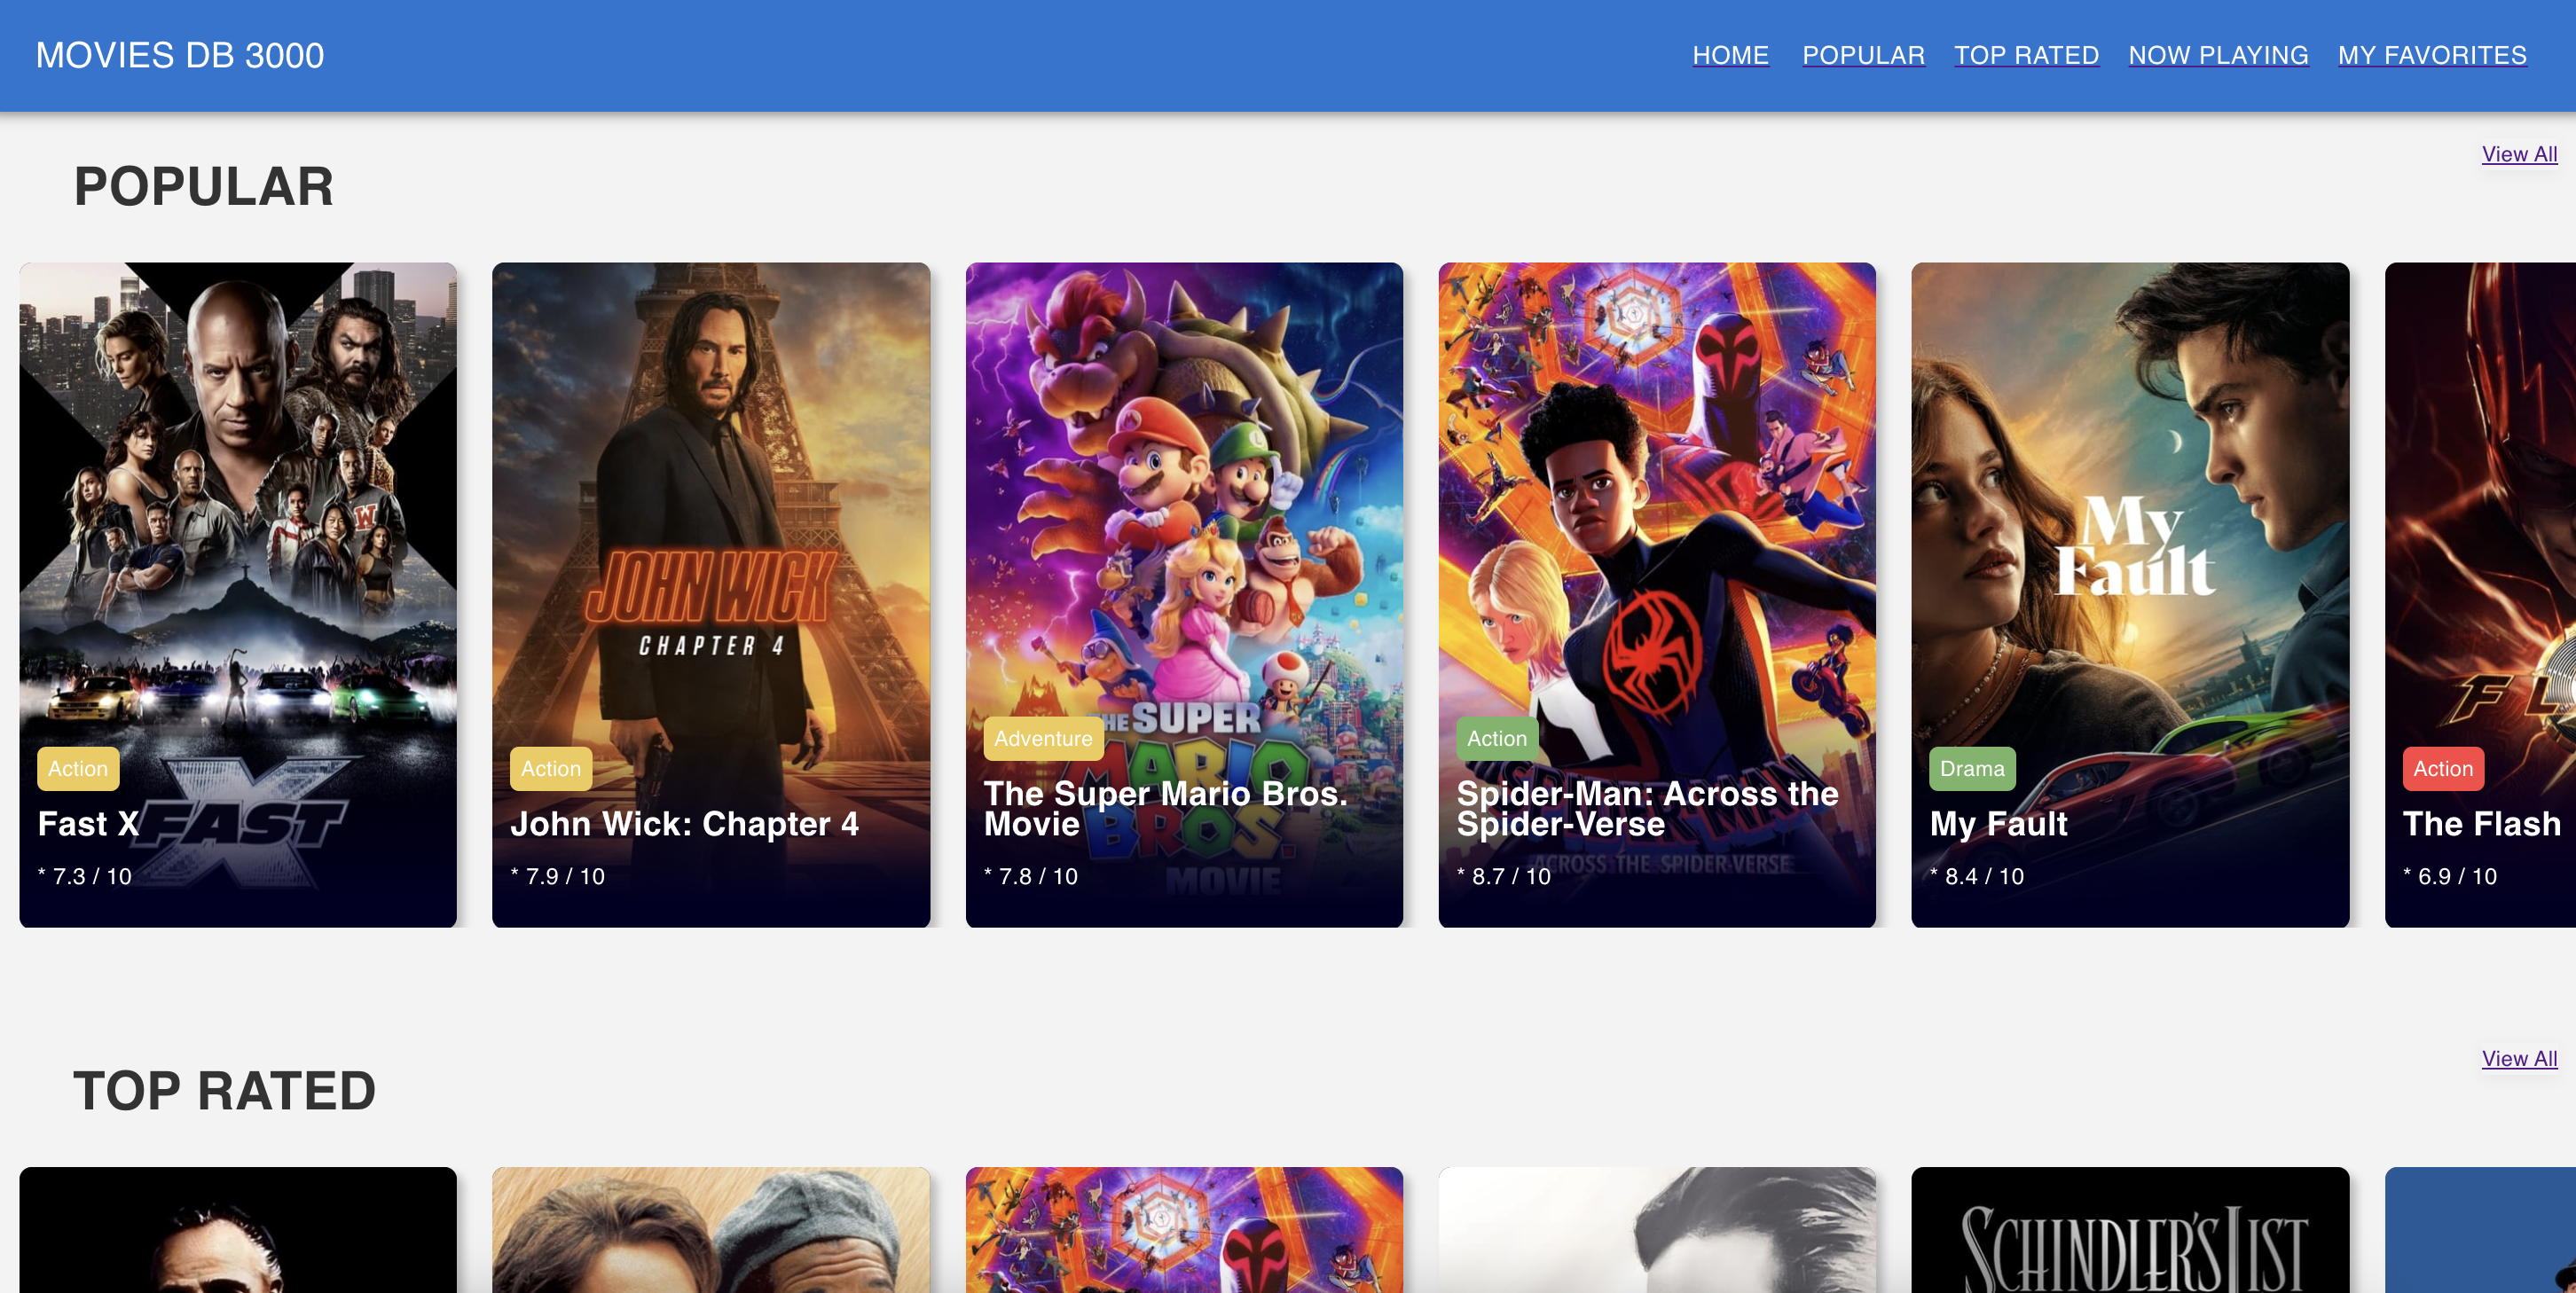Open black-and-white Top Rated poster card

(1657, 1230)
